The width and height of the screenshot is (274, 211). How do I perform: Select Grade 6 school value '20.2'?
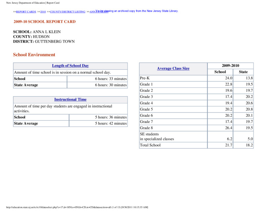228,115
